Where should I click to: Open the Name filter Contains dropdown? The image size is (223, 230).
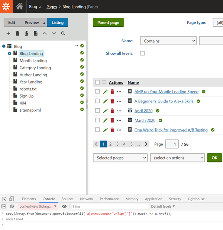point(168,41)
